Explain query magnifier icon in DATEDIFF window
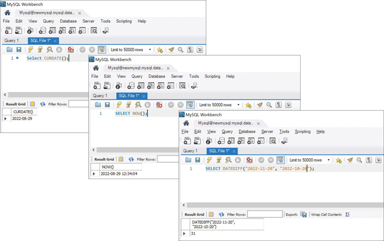 [228, 160]
